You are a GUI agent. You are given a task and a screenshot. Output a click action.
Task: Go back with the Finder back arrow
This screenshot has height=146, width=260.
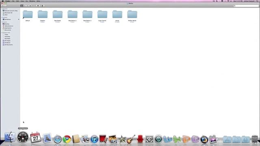(2, 6)
